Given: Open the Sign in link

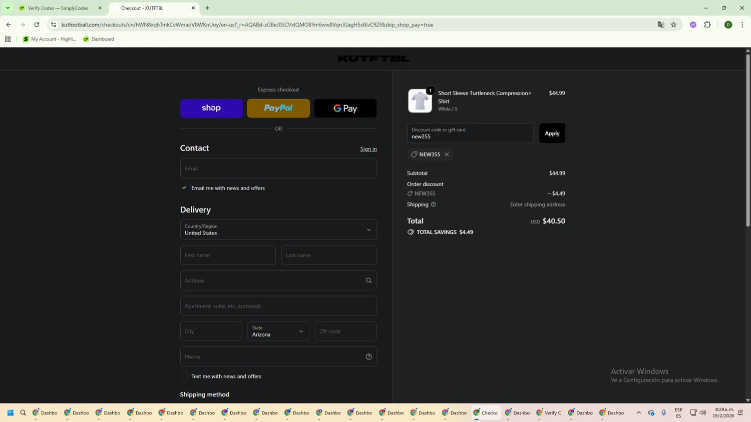Looking at the screenshot, I should [x=368, y=149].
